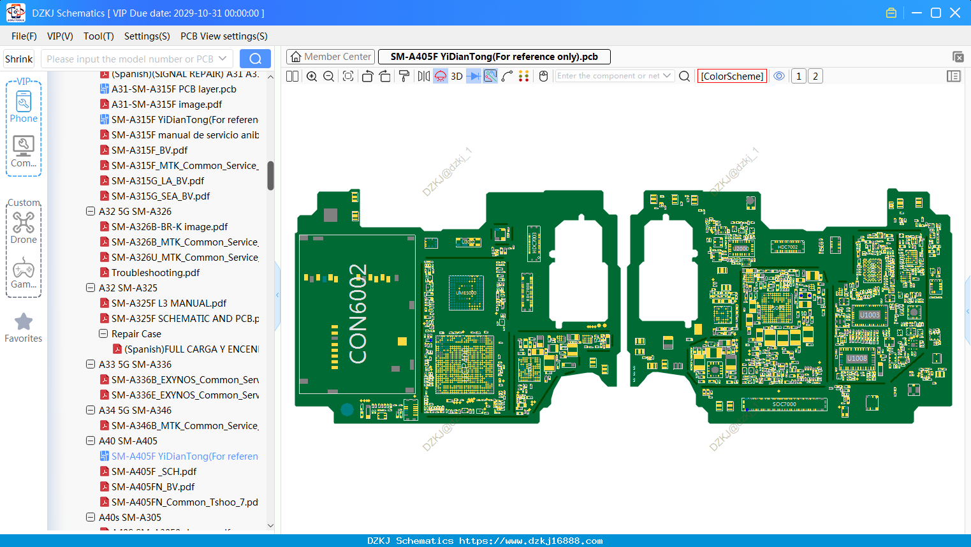Open File(F) menu
The image size is (971, 547).
pos(24,36)
